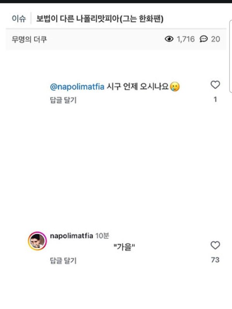Image resolution: width=232 pixels, height=309 pixels.
Task: Click 답글 달기 under the "가을" reply
Action: point(63,261)
